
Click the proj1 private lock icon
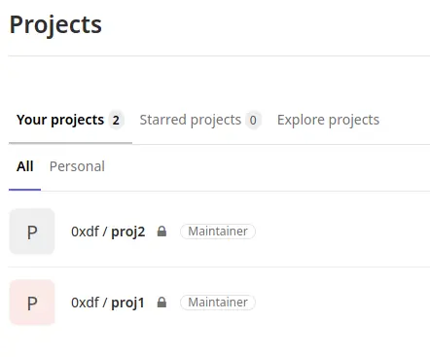161,303
